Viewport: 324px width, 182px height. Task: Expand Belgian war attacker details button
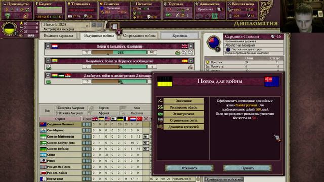48,46
